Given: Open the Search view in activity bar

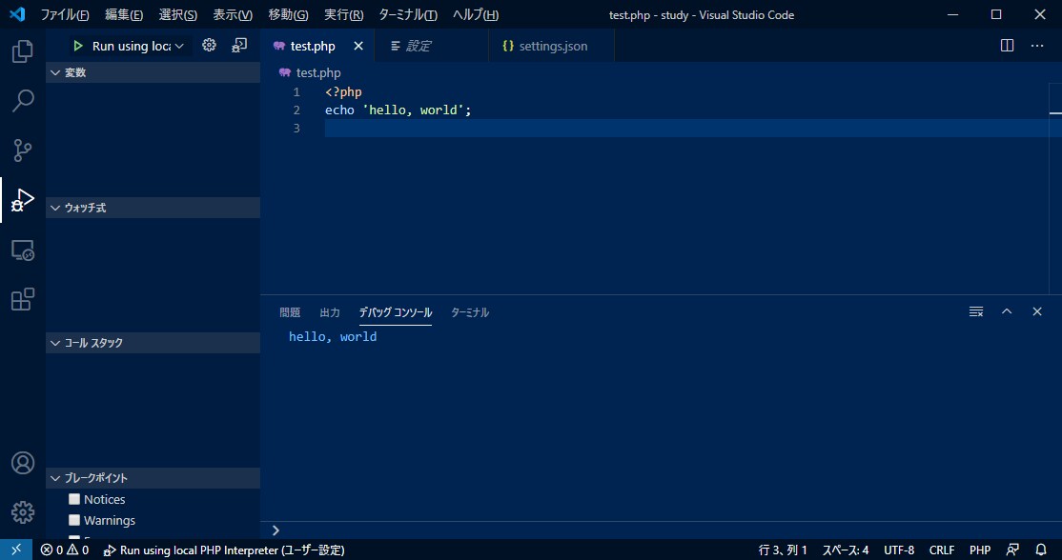Looking at the screenshot, I should [x=22, y=101].
